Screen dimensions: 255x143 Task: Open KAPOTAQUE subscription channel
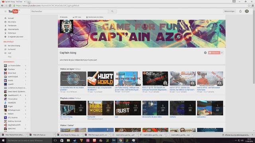coord(13,77)
